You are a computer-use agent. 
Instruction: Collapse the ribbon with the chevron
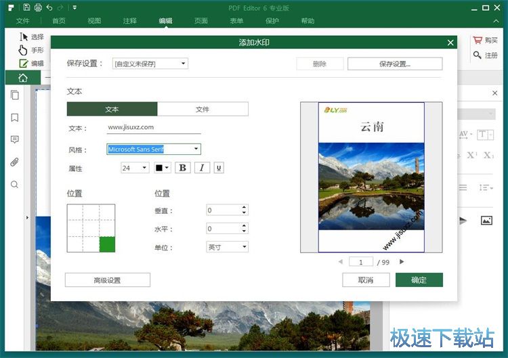(x=496, y=21)
